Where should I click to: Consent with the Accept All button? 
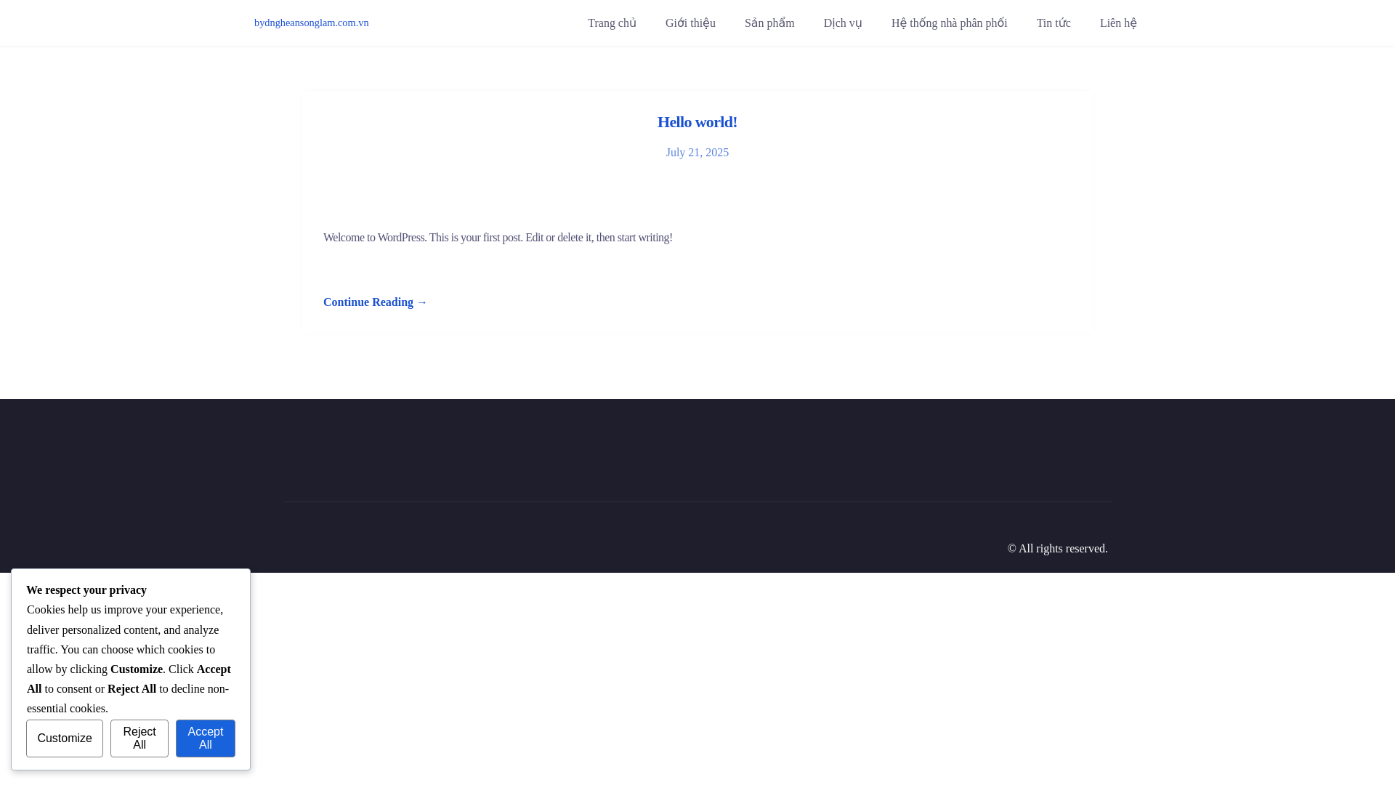(206, 738)
